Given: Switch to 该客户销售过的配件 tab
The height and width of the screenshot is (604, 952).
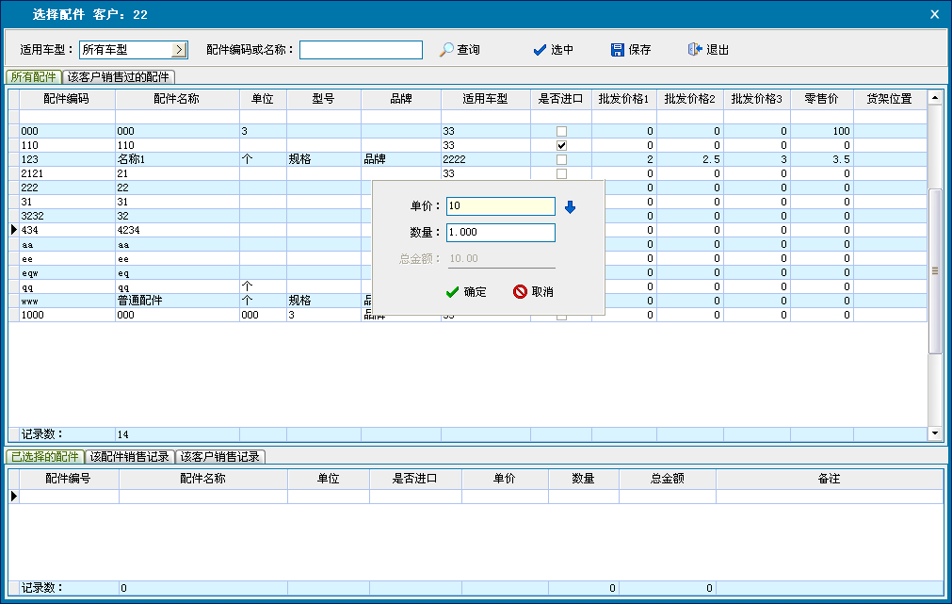Looking at the screenshot, I should click(x=119, y=77).
